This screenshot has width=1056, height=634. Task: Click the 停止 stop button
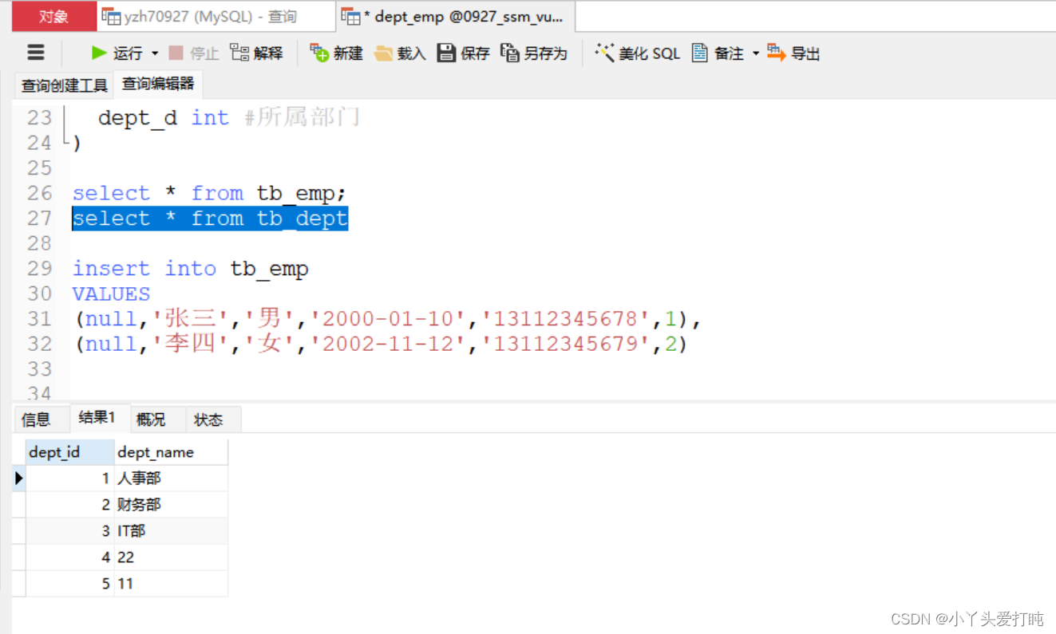point(194,53)
